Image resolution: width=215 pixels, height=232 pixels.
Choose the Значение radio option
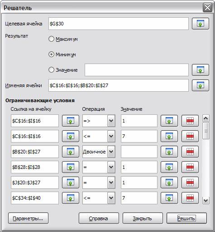point(51,70)
